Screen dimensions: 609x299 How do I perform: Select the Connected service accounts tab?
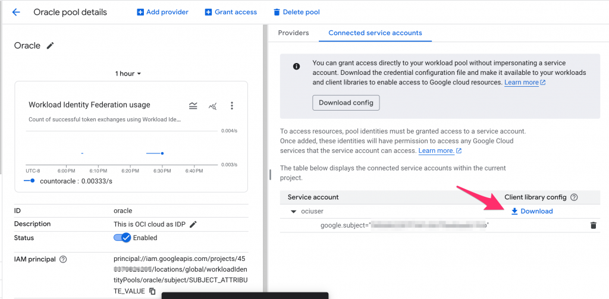(x=375, y=33)
